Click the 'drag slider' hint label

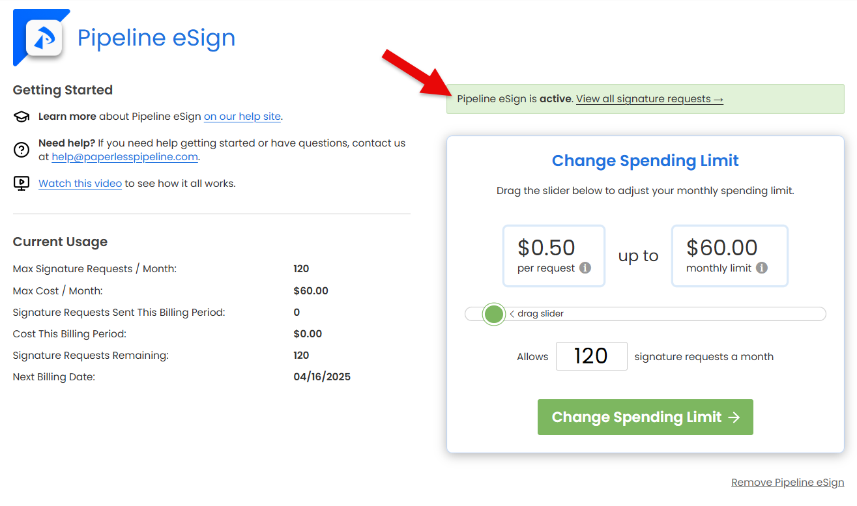[540, 314]
